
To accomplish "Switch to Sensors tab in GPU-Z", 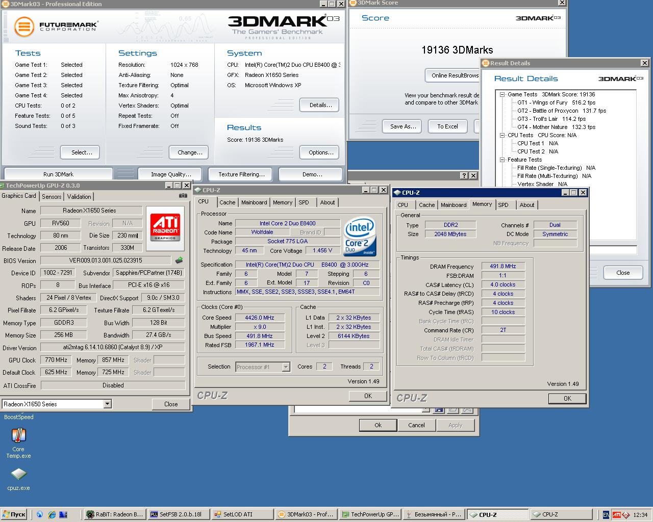I will (x=52, y=196).
